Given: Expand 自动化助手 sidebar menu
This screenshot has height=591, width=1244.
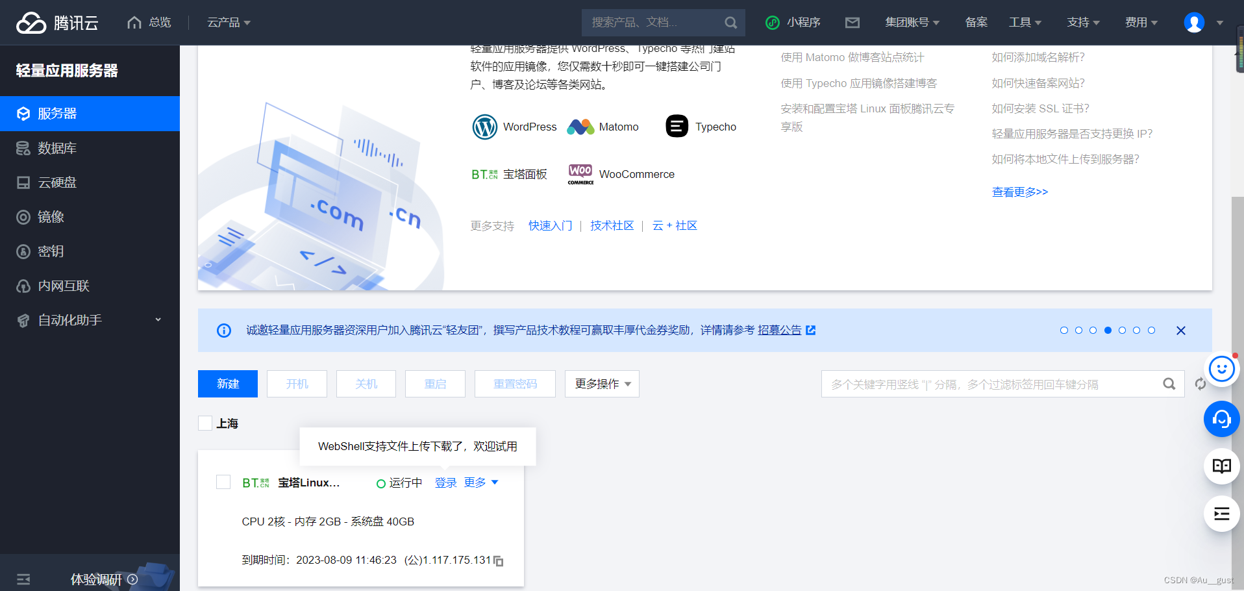Looking at the screenshot, I should [90, 320].
